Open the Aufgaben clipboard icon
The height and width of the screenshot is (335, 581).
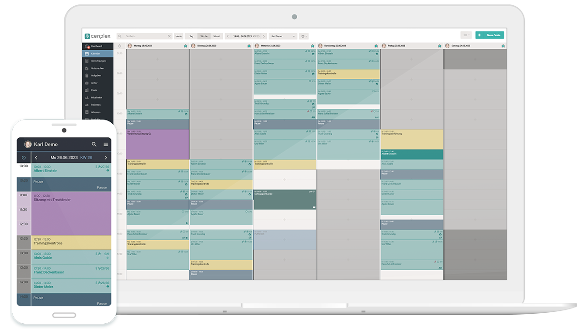[x=87, y=75]
